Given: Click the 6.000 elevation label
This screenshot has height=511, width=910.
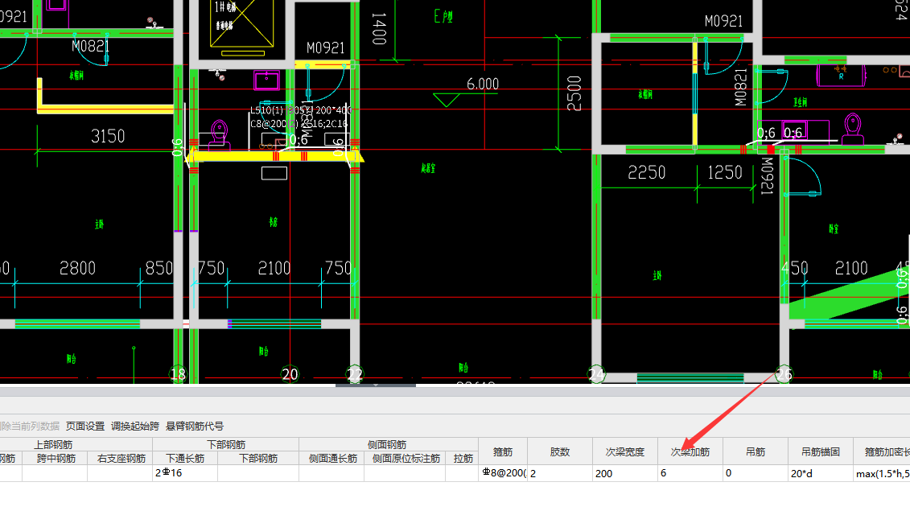Looking at the screenshot, I should click(x=483, y=84).
